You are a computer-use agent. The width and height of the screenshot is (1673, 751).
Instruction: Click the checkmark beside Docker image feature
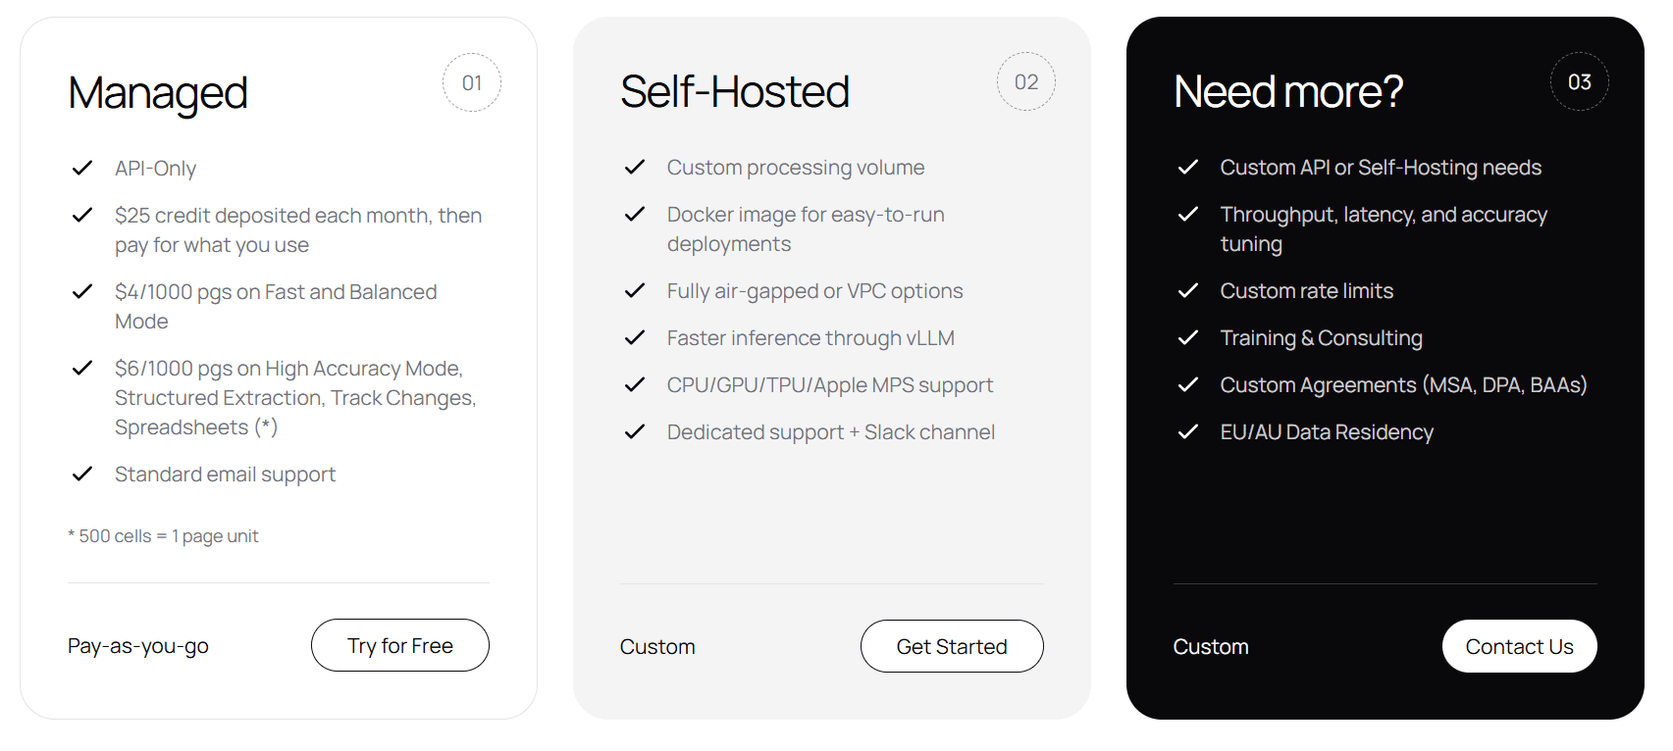coord(635,214)
